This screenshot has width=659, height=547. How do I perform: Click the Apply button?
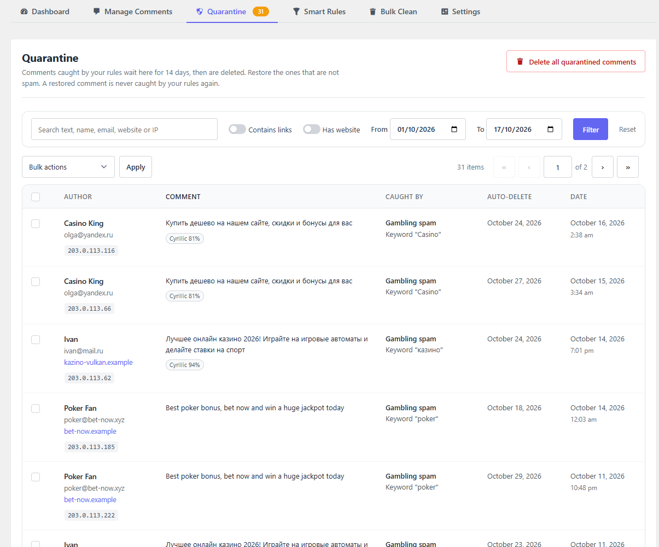(136, 167)
